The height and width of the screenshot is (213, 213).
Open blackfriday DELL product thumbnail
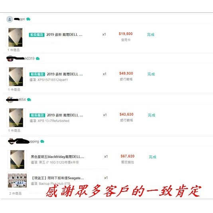(17, 160)
